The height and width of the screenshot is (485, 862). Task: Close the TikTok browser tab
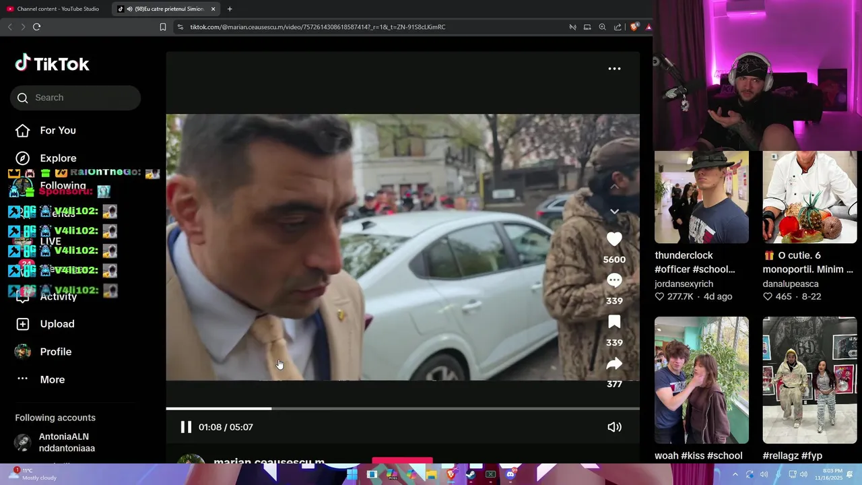(x=213, y=9)
